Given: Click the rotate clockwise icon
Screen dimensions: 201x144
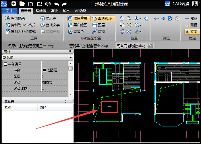Looking at the screenshot, I should (122, 25).
